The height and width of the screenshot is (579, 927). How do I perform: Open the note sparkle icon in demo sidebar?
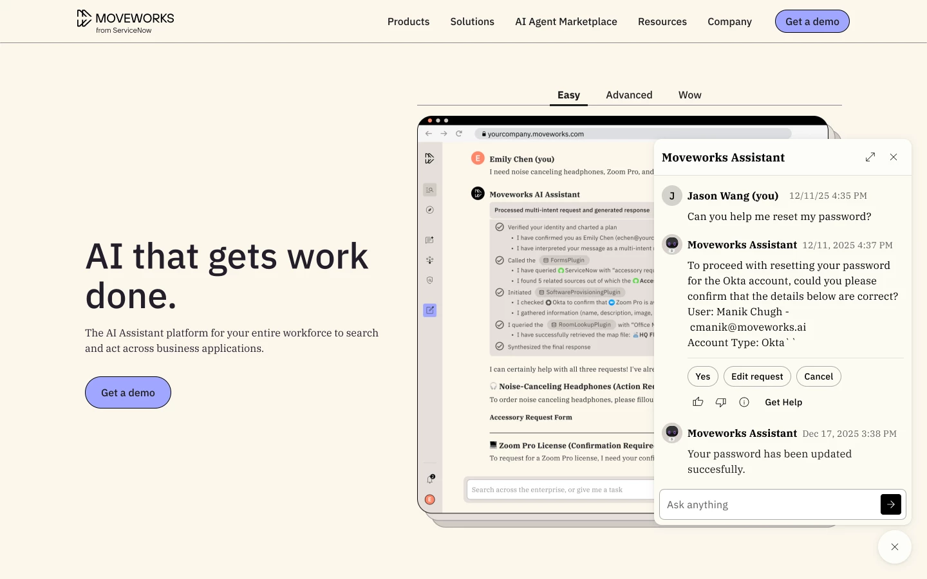coord(429,240)
